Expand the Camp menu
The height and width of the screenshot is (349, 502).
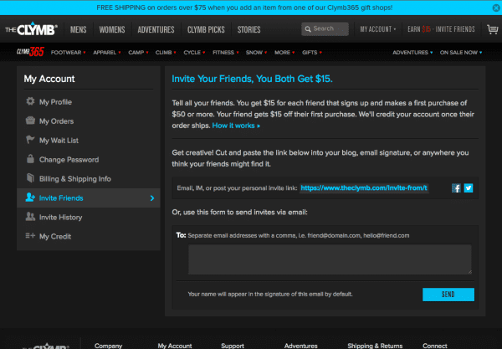point(138,52)
